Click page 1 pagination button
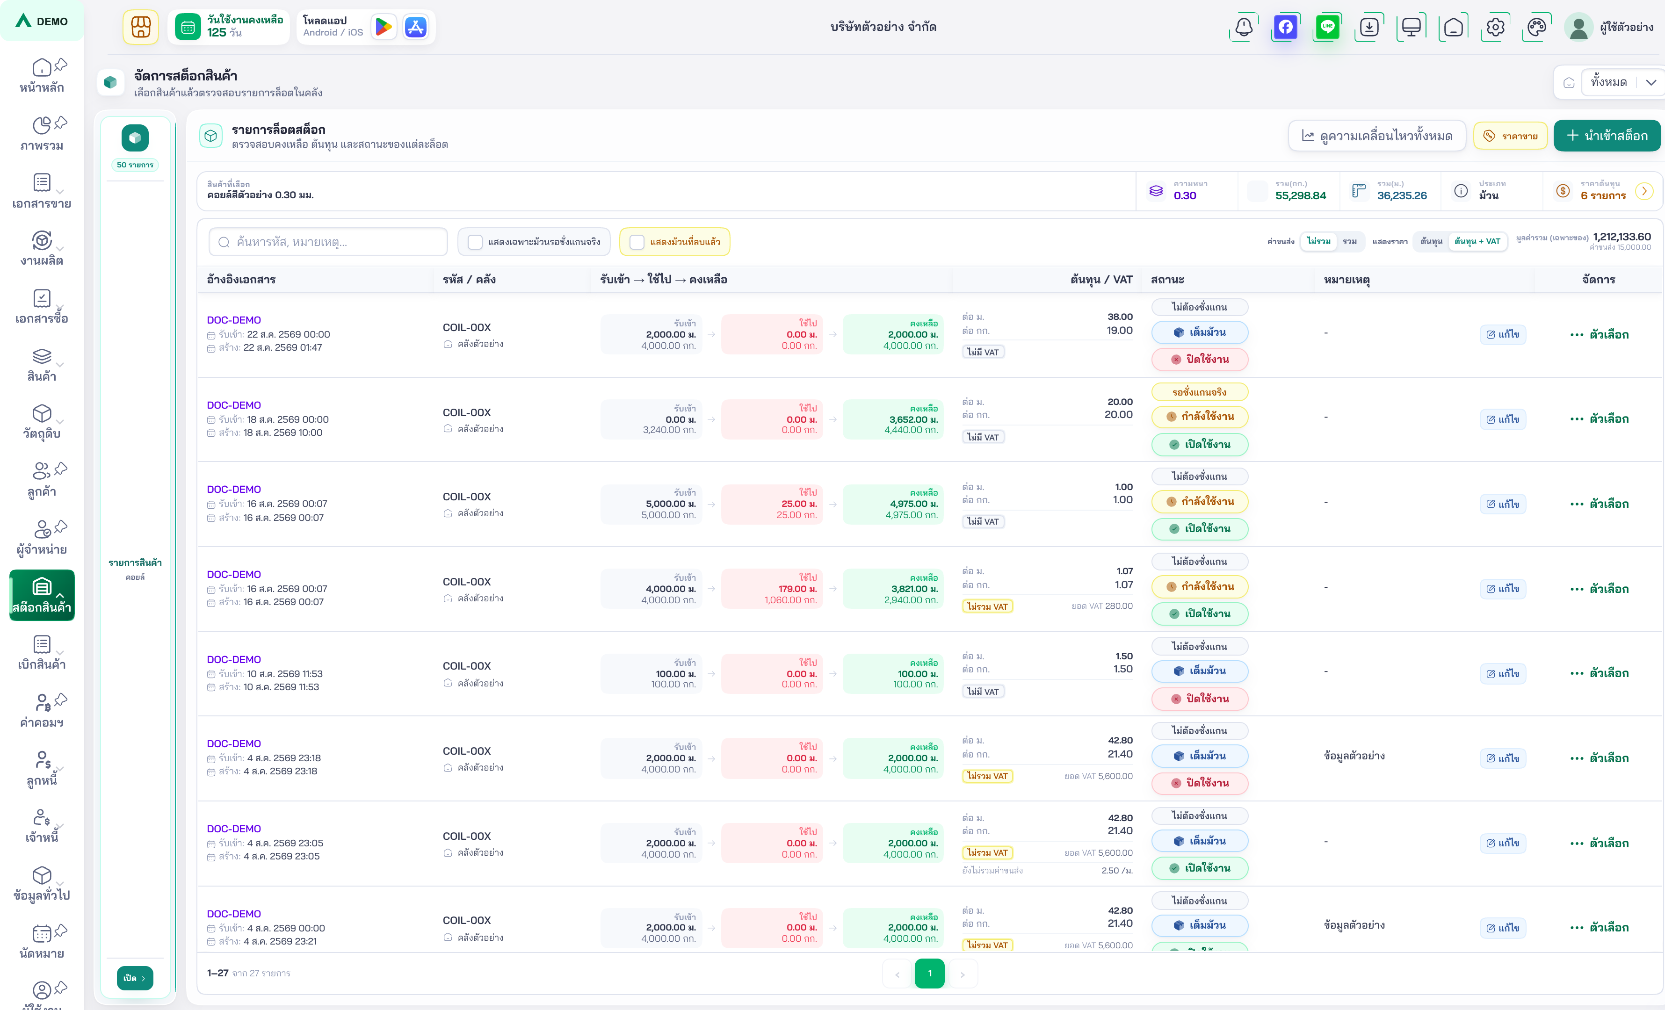 pyautogui.click(x=929, y=974)
